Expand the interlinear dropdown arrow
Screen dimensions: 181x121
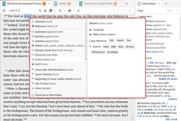tap(65, 11)
